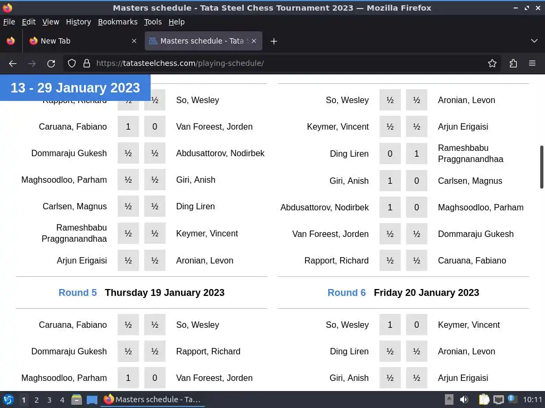
Task: Click 'Arjun Erigaisi' left of Aronian, Levon
Action: point(82,260)
